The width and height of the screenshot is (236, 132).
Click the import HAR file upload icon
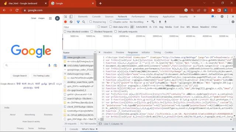click(x=160, y=22)
